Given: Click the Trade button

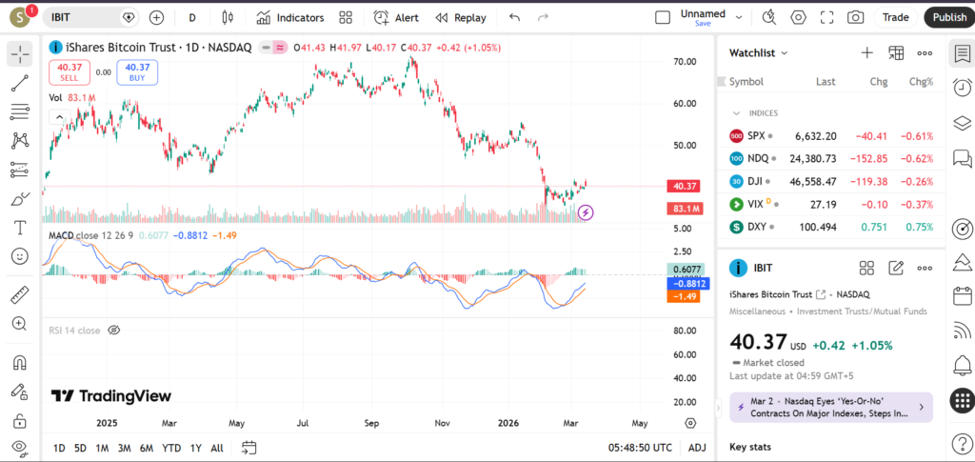Looking at the screenshot, I should point(895,17).
